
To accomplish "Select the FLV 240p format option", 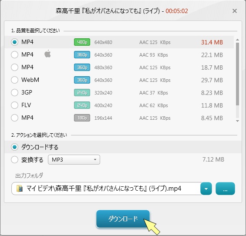I will 14,105.
